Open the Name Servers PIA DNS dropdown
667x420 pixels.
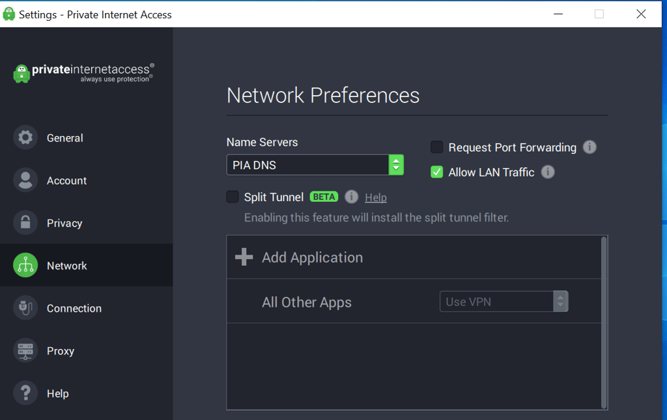pyautogui.click(x=315, y=165)
